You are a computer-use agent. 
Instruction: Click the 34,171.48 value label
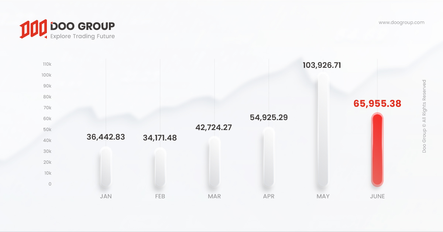tap(160, 138)
